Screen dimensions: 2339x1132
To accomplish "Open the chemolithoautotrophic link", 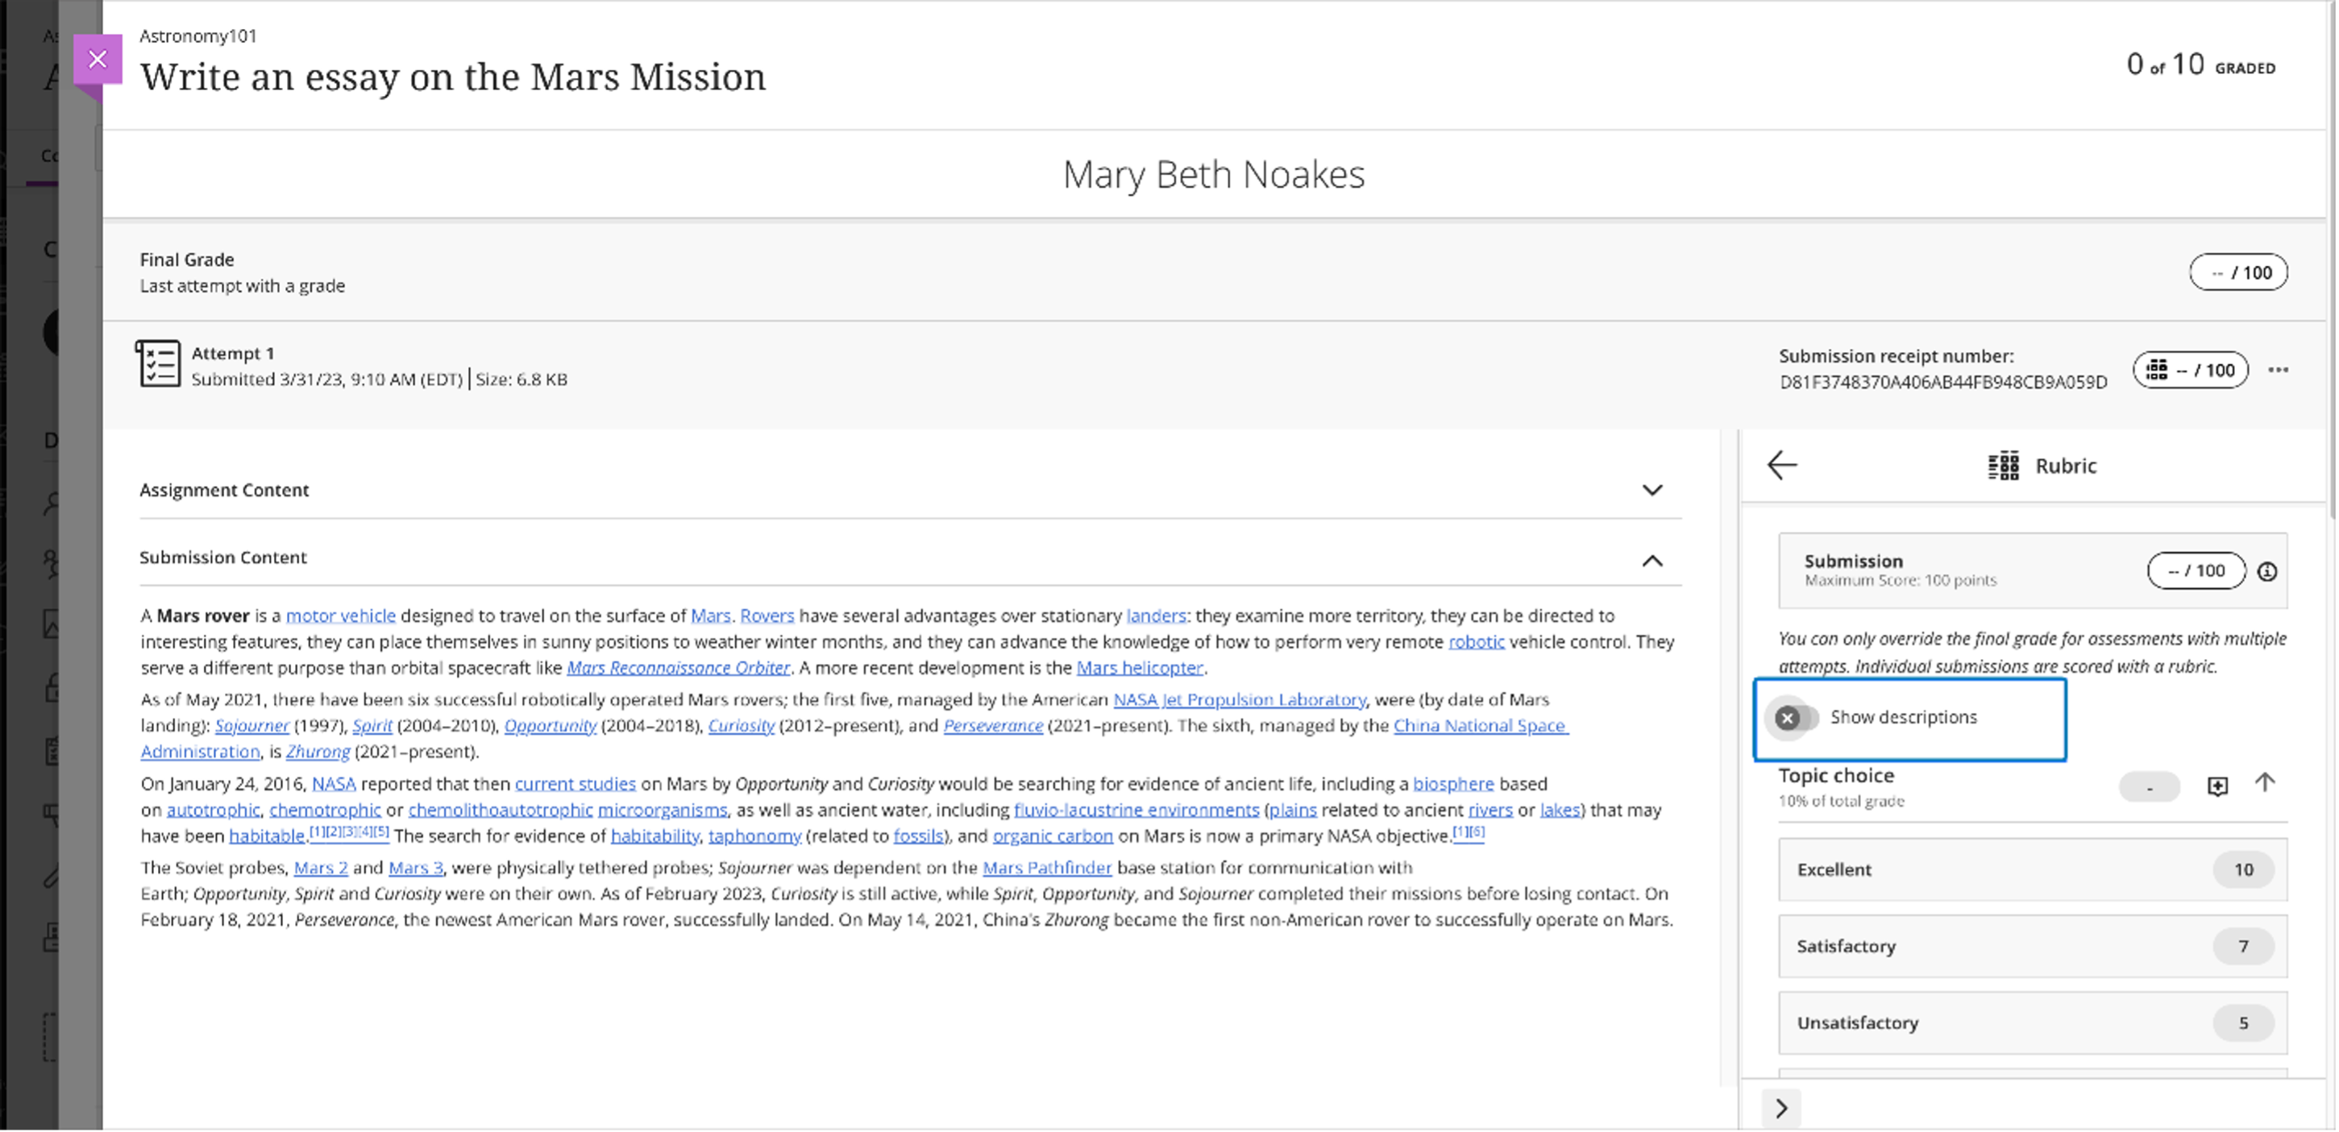I will (x=501, y=810).
